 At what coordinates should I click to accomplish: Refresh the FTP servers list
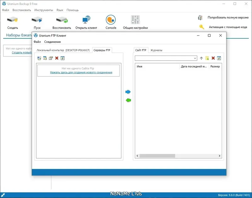point(62,58)
